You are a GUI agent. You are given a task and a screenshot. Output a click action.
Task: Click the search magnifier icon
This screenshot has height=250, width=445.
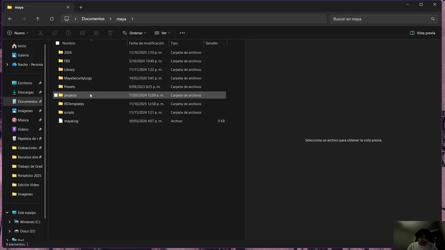click(433, 19)
